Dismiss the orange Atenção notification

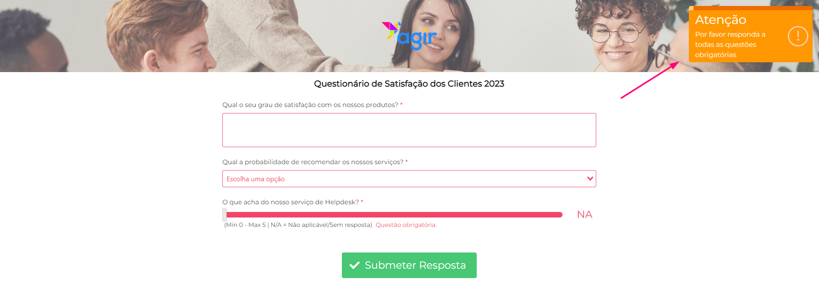point(750,34)
